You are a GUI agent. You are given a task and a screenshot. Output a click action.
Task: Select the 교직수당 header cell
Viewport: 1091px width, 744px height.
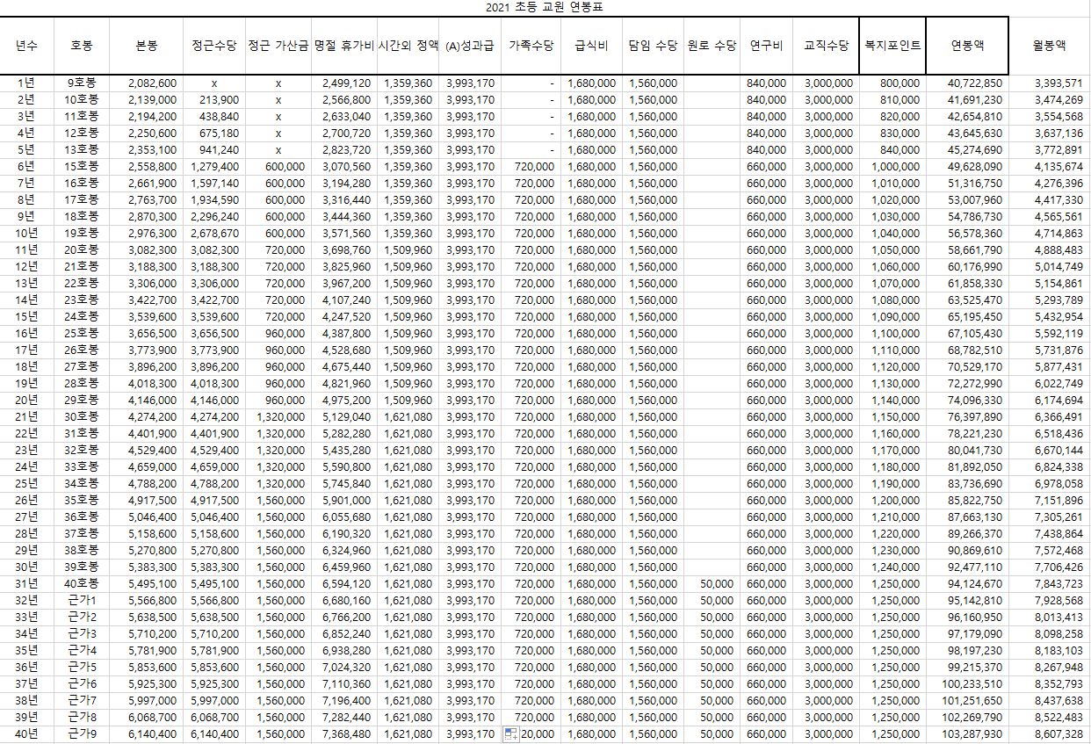[826, 45]
